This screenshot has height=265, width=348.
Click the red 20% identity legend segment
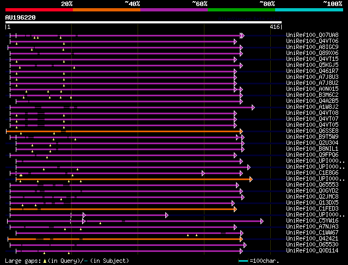39,10
